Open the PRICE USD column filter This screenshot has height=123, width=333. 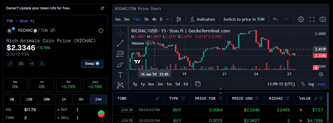point(257,98)
